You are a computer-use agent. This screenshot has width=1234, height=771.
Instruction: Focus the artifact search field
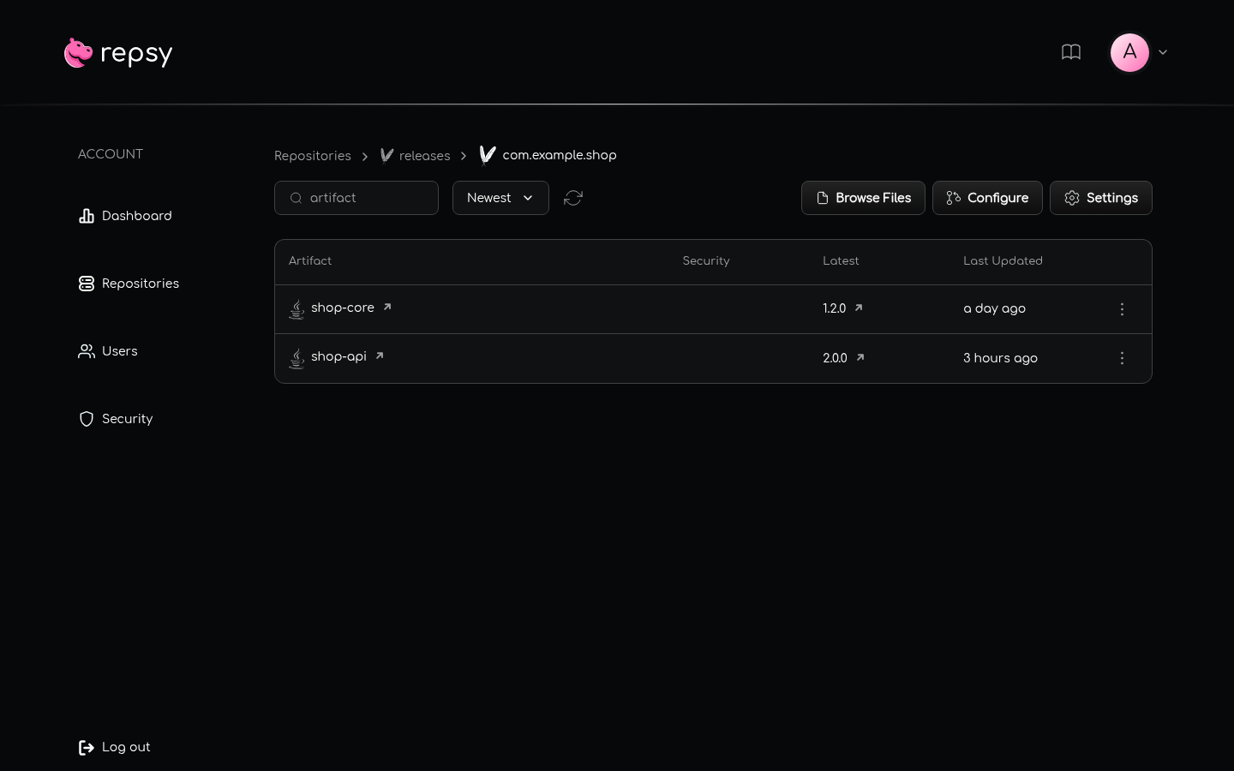[x=356, y=198]
